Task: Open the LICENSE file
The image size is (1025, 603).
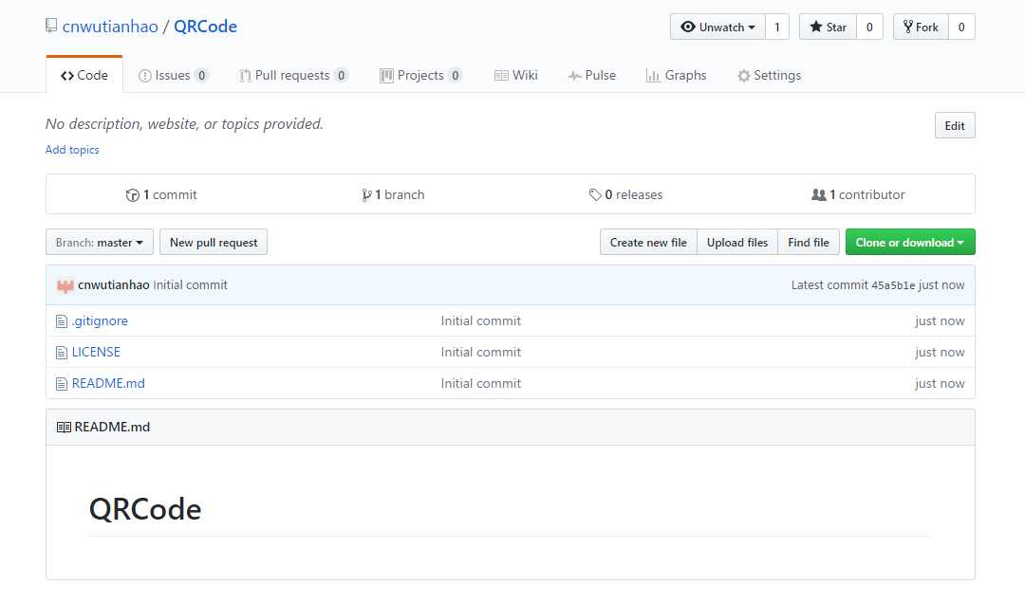Action: click(x=96, y=352)
